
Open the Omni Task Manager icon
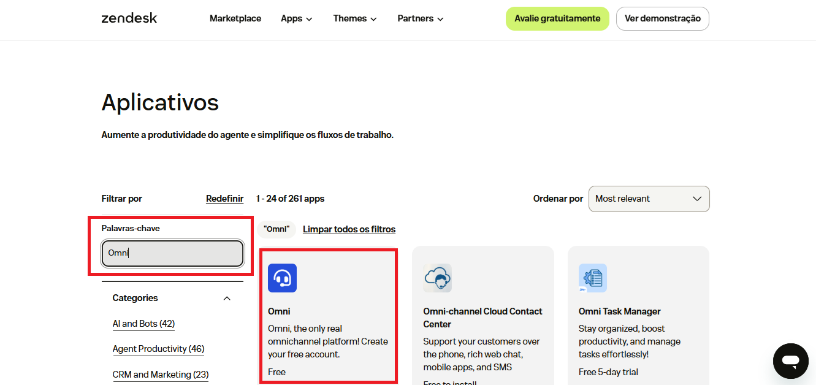point(593,278)
